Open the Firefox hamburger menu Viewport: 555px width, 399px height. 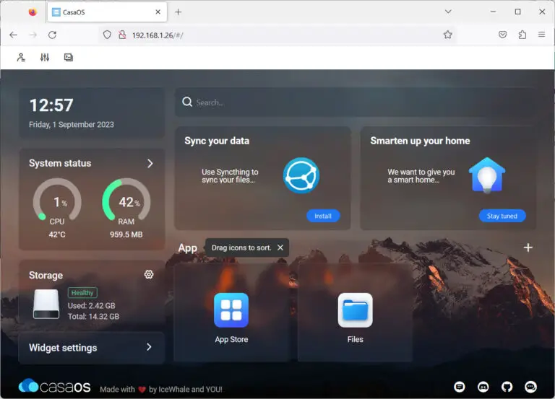(541, 35)
